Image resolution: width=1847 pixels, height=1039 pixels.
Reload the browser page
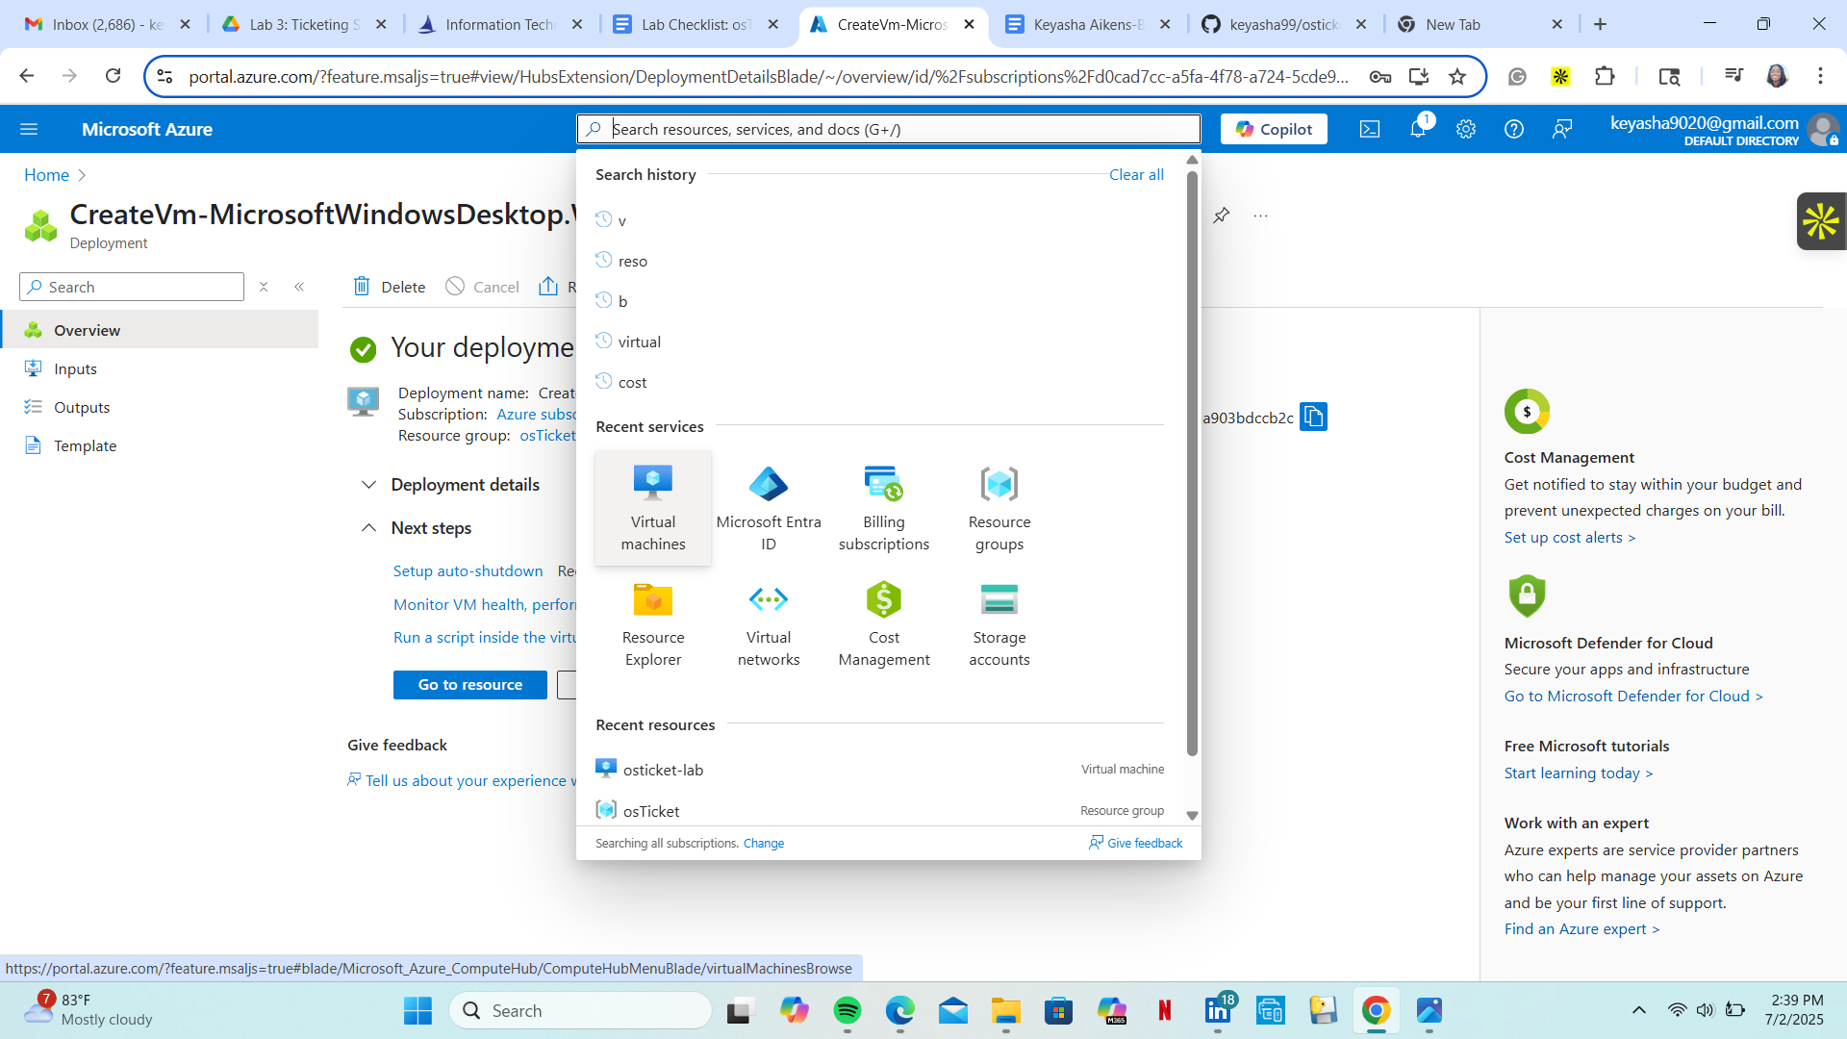[x=113, y=76]
